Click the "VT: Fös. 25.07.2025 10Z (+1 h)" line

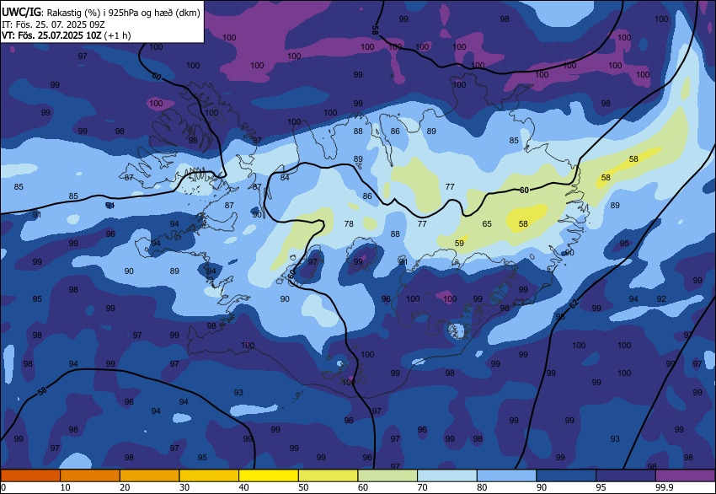coord(67,35)
